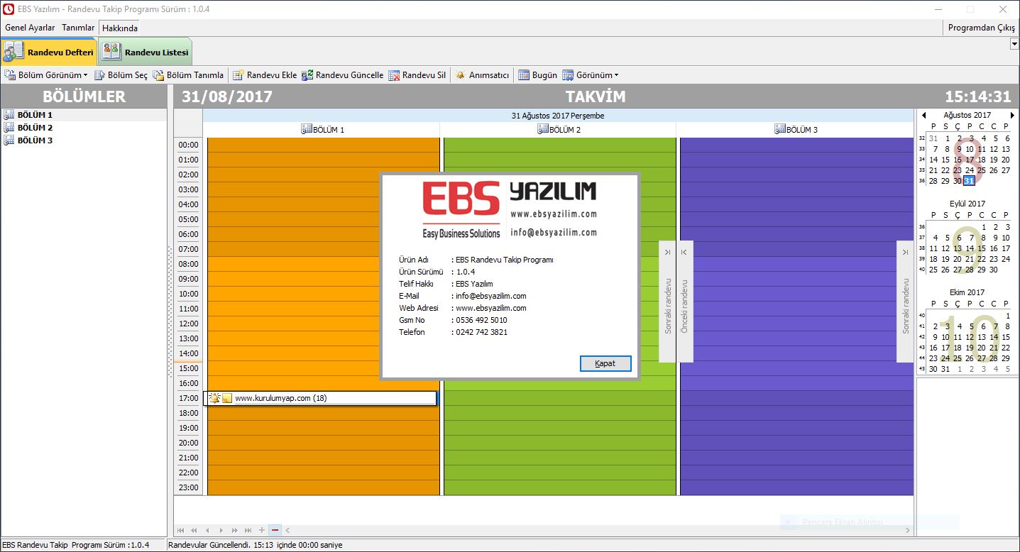Click the Bugün calendar icon
This screenshot has height=552, width=1020.
[x=524, y=75]
